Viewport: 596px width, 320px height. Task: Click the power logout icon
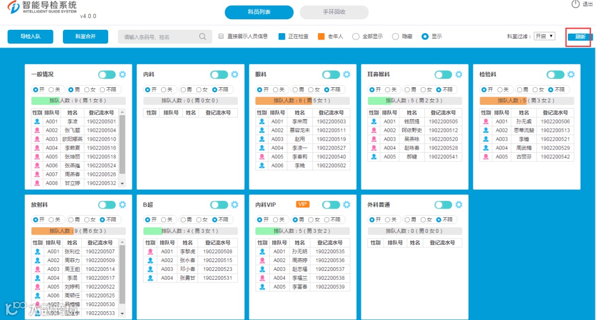click(x=576, y=4)
